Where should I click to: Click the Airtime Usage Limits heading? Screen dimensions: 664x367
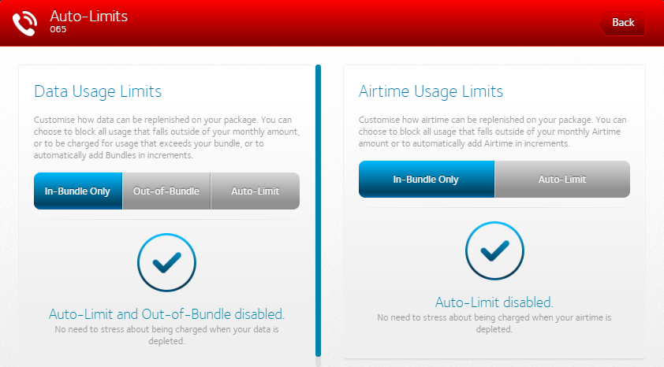(431, 91)
